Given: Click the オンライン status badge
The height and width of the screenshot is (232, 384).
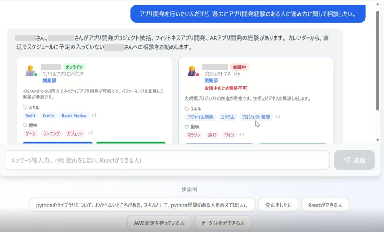Looking at the screenshot, I should tap(74, 67).
